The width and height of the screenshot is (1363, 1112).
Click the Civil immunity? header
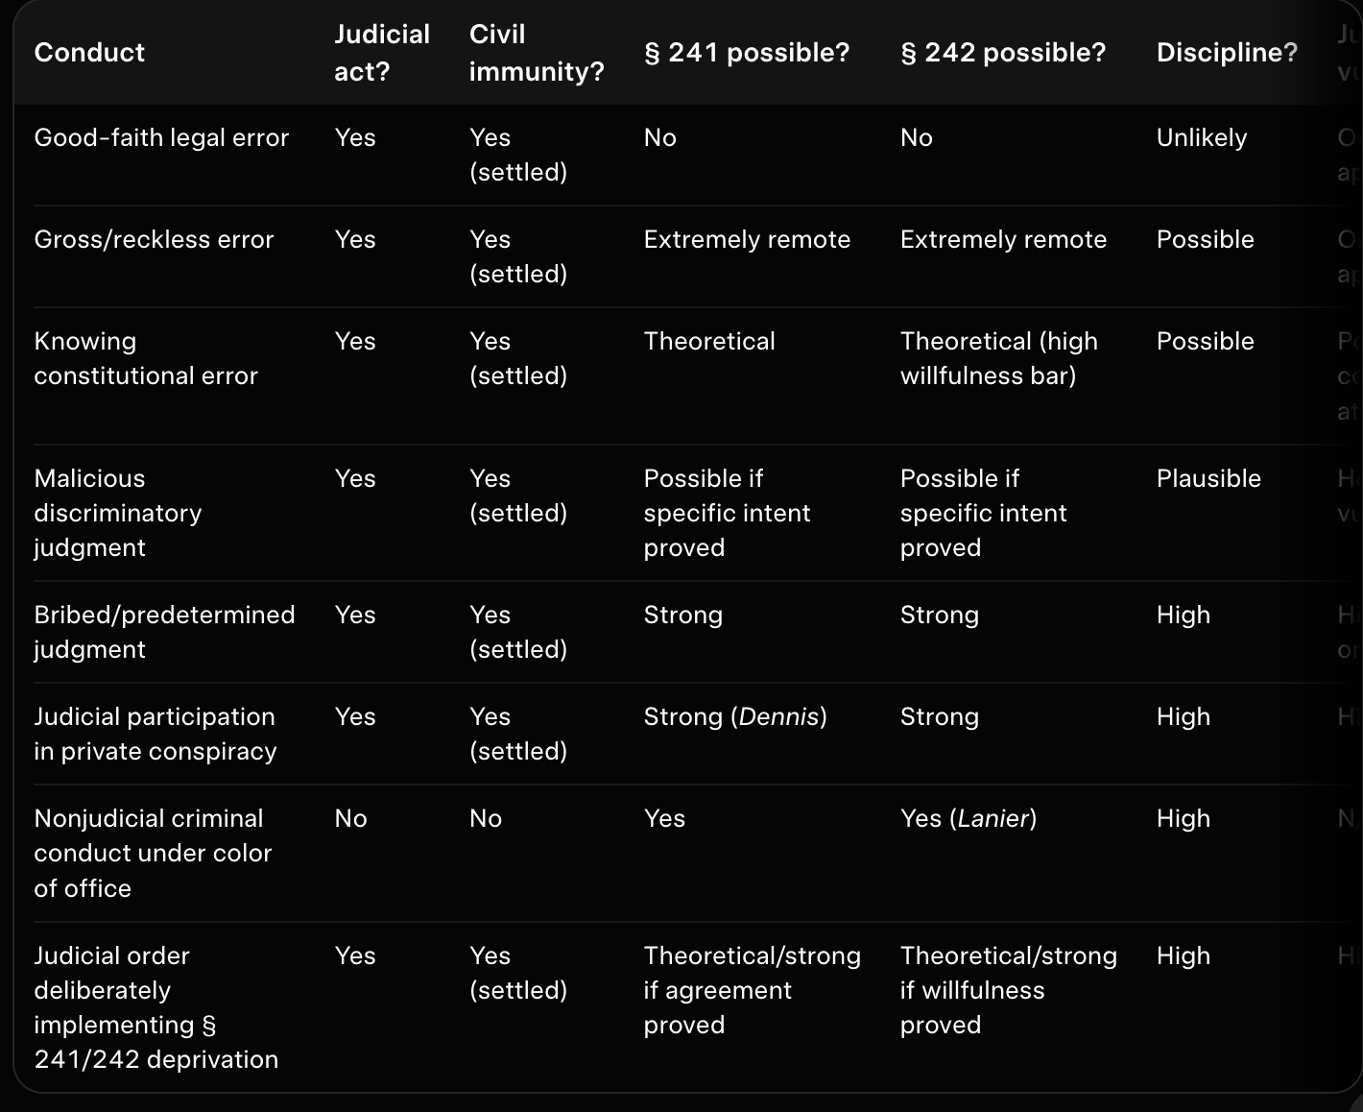(x=537, y=53)
